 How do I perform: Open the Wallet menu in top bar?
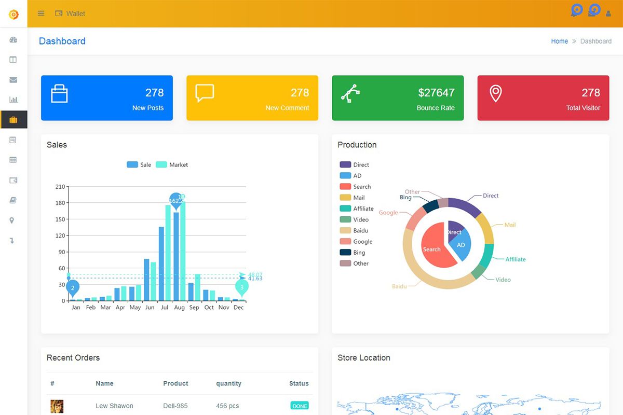pos(70,13)
